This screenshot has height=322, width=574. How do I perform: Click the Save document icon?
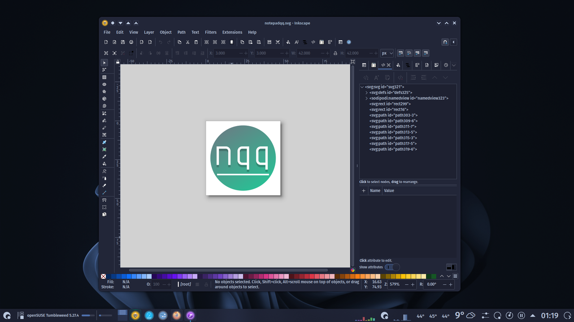[123, 42]
